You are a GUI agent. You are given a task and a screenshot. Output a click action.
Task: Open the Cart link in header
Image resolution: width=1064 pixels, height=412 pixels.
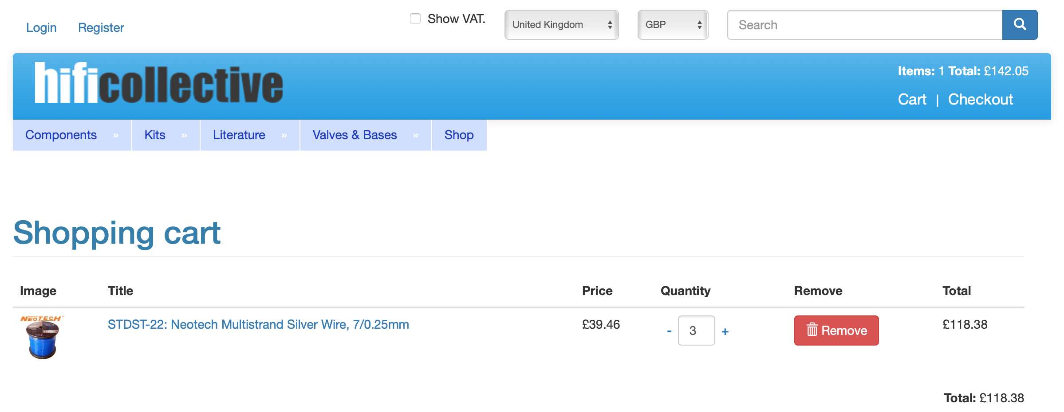pos(912,100)
